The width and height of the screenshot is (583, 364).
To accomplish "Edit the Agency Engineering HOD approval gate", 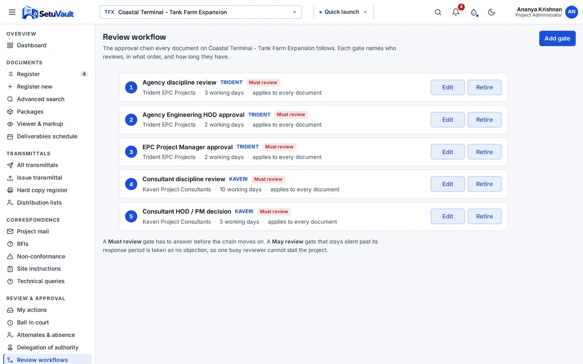I will coord(448,120).
